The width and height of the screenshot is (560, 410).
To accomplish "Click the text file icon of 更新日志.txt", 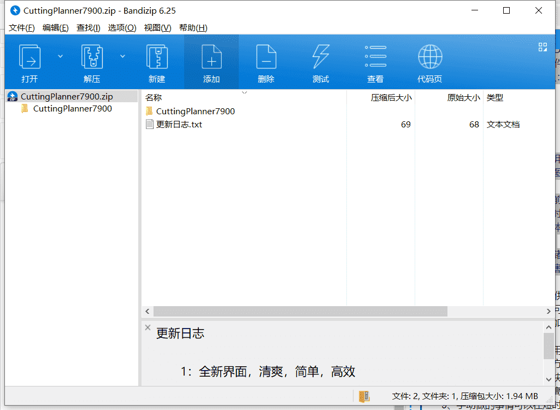I will (x=150, y=125).
